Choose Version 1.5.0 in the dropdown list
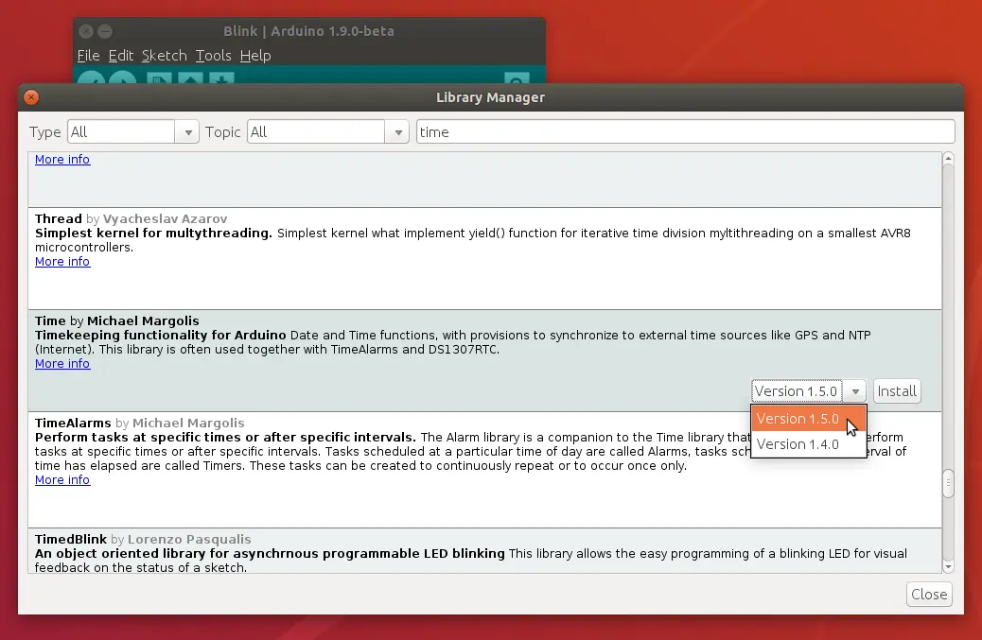This screenshot has width=982, height=640. (798, 419)
